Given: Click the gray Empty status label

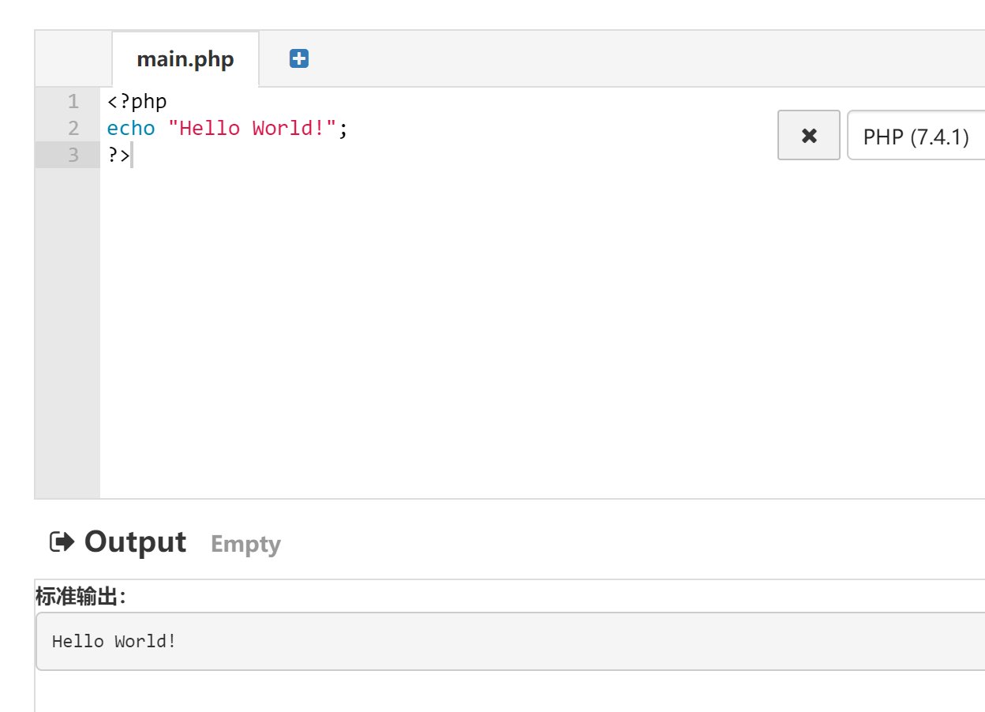Looking at the screenshot, I should click(x=245, y=544).
